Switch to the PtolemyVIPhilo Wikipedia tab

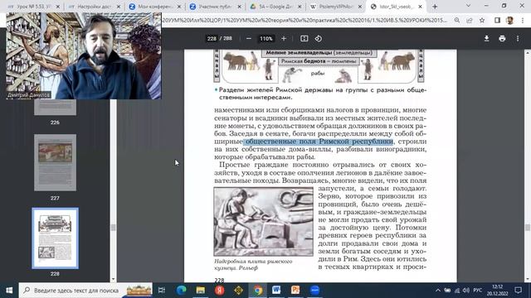point(335,7)
